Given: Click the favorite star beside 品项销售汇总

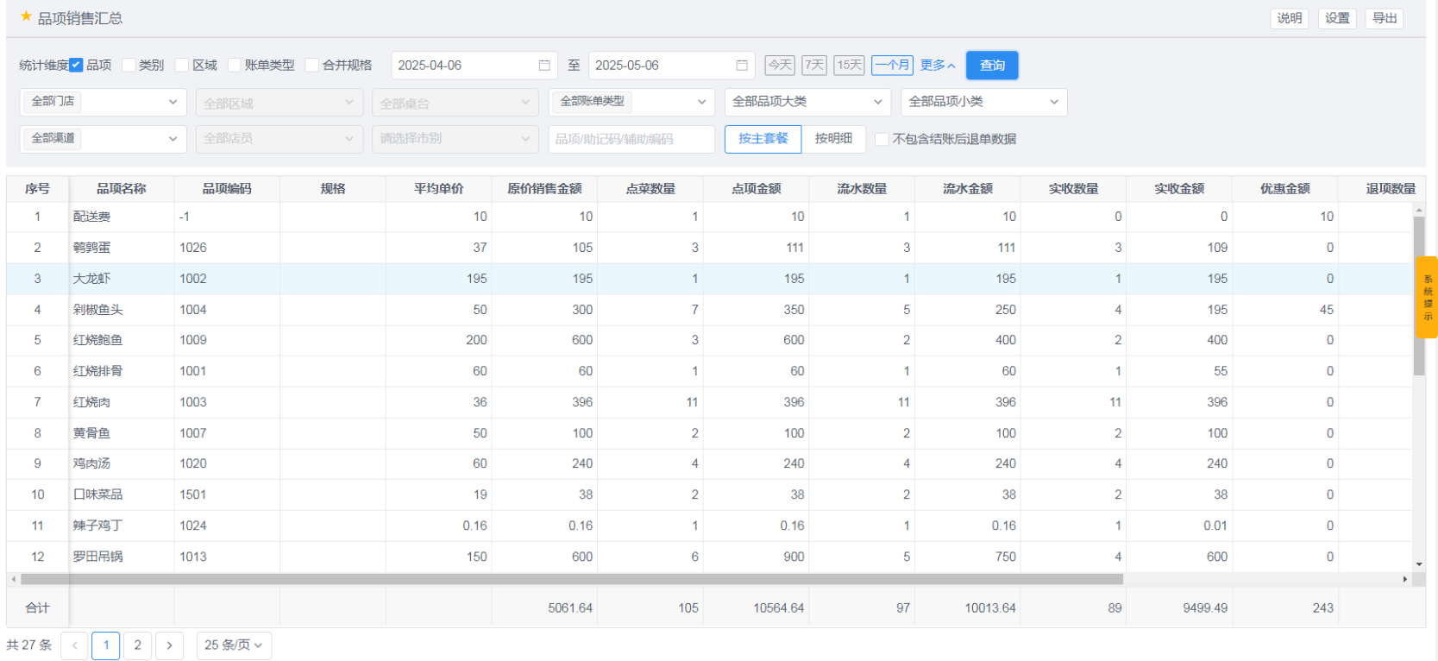Looking at the screenshot, I should (x=26, y=16).
